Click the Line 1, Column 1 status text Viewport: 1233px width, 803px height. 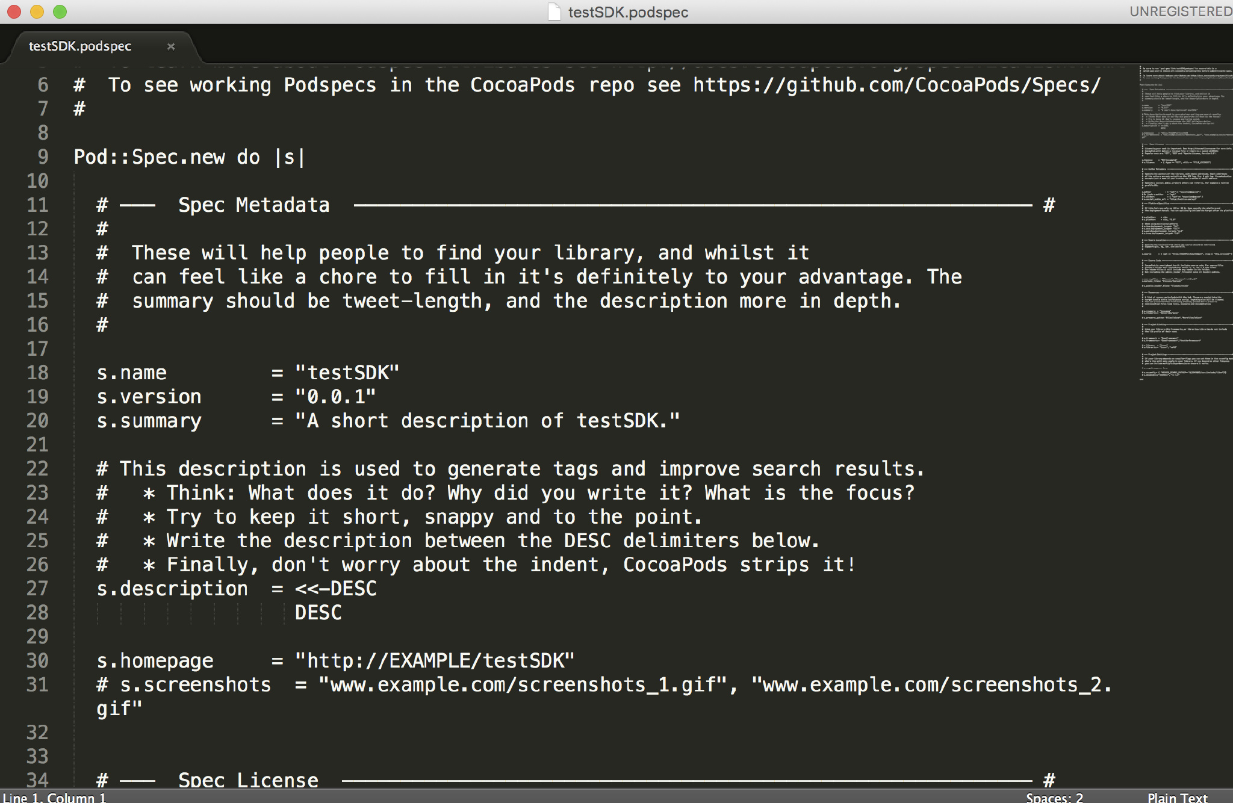coord(54,797)
